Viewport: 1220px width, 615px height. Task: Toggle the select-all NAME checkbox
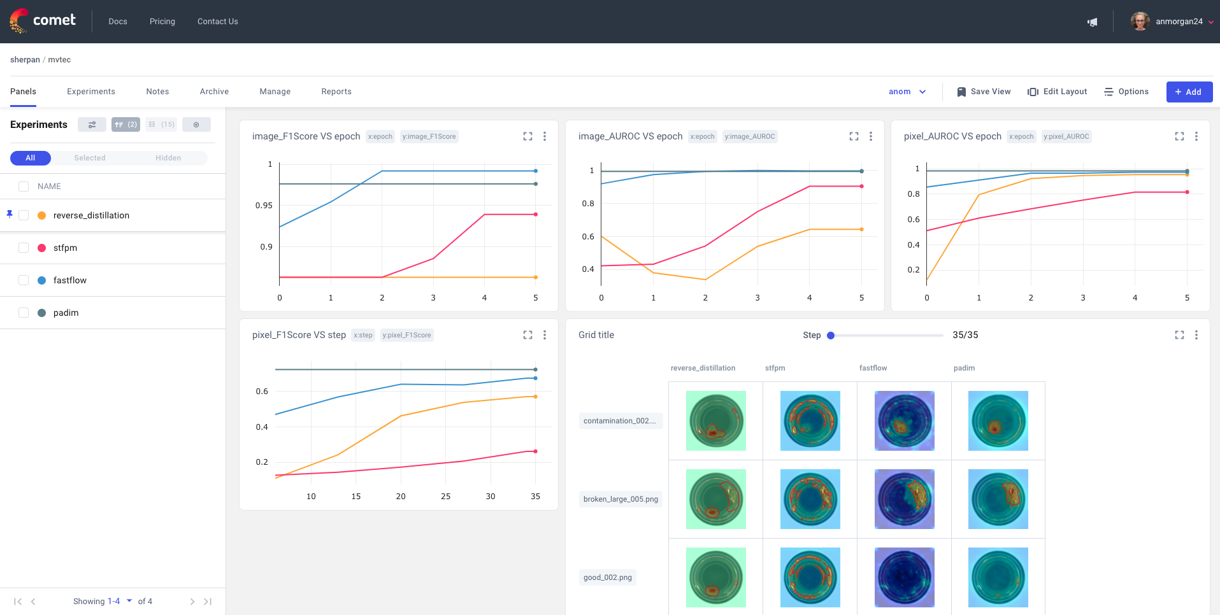click(x=24, y=187)
